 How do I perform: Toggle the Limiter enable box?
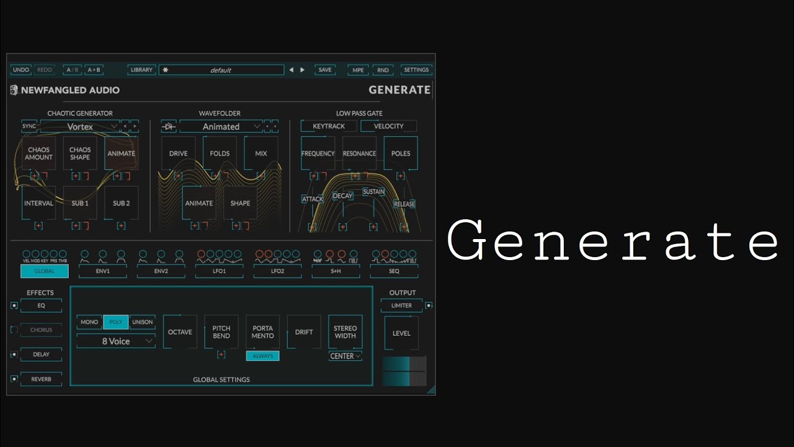click(429, 305)
